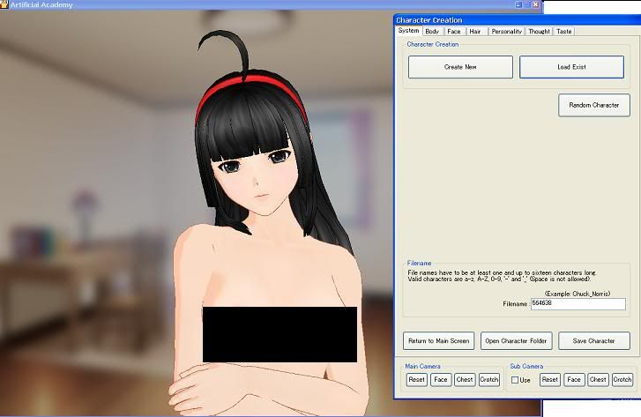Viewport: 641px width, 417px height.
Task: Click the Example: Chuck_Norris hint text
Action: coord(578,294)
